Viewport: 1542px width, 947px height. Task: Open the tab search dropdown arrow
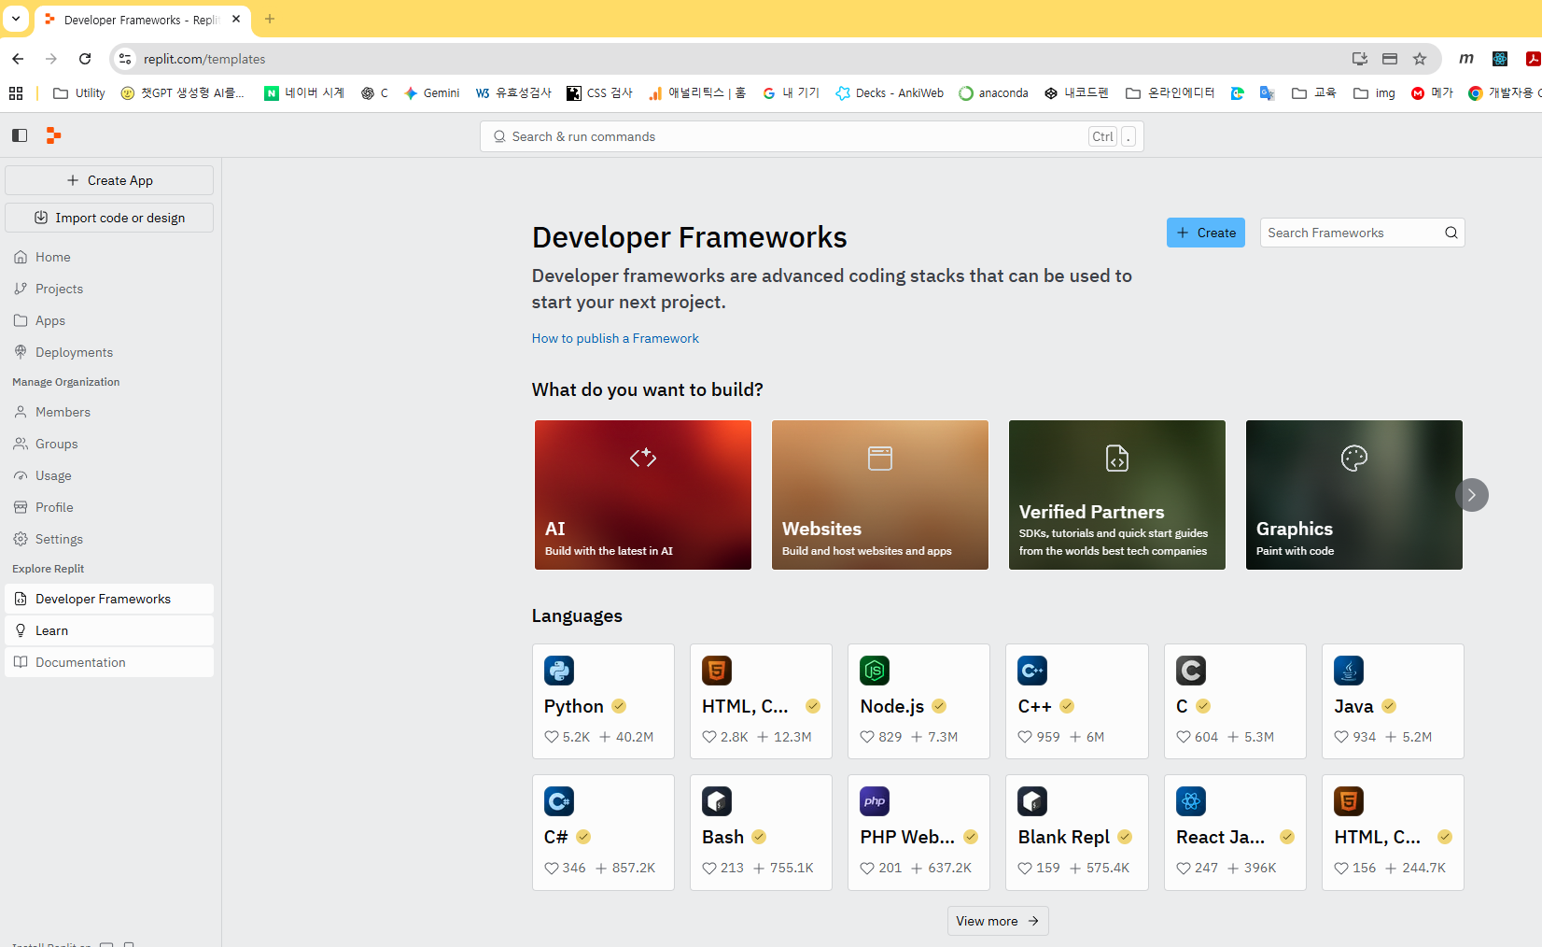(16, 19)
